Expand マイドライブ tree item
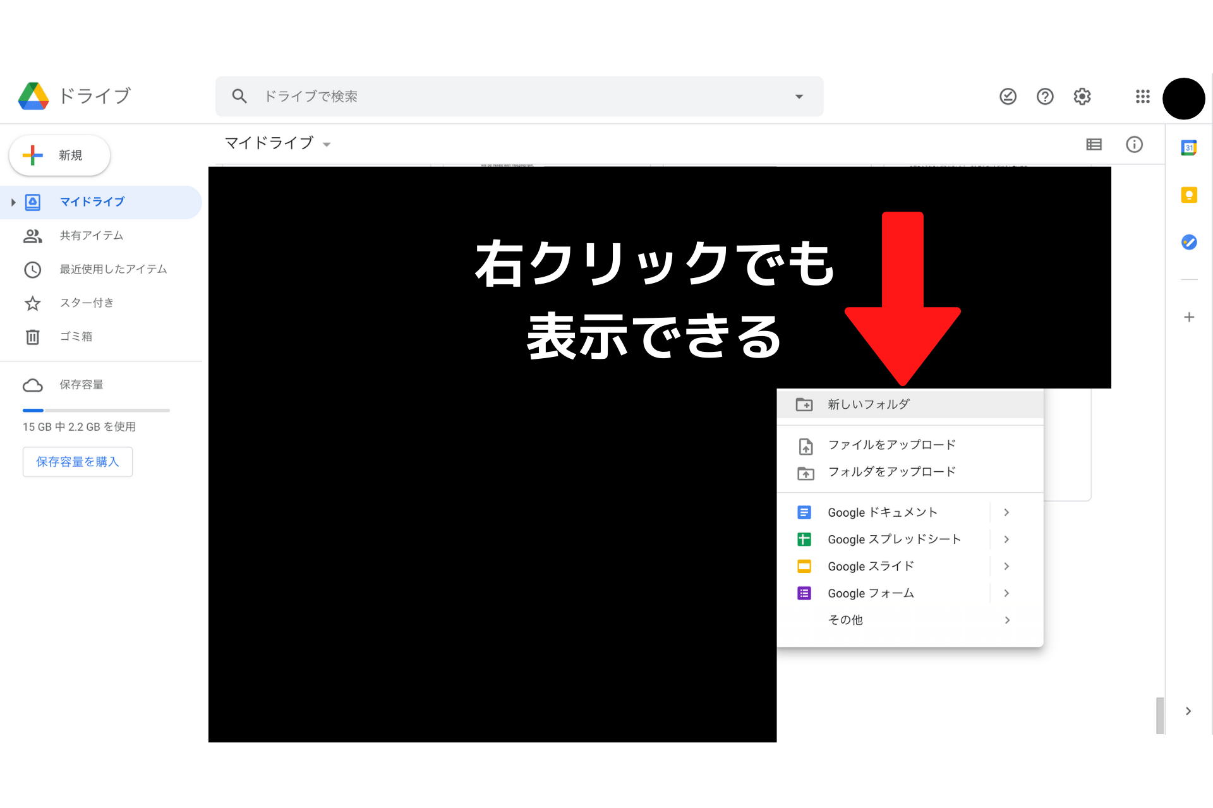The width and height of the screenshot is (1213, 808). pos(13,200)
